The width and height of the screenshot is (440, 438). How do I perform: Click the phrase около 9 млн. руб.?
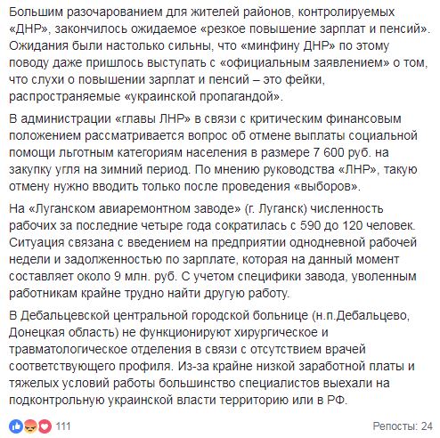pyautogui.click(x=126, y=277)
